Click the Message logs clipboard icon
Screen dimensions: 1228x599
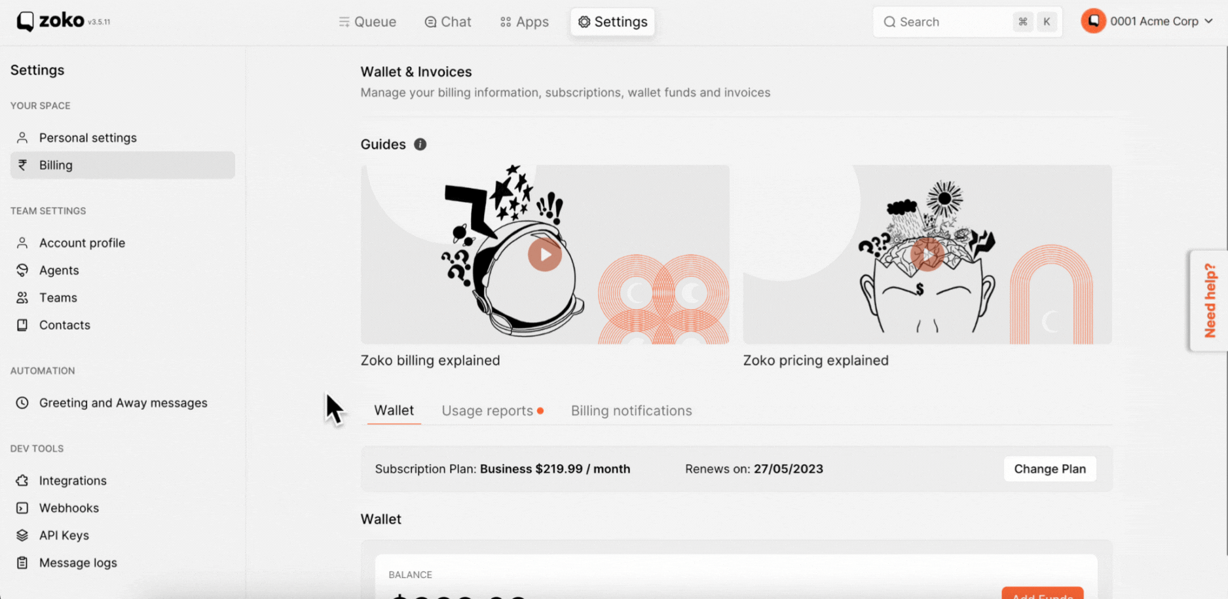(x=22, y=563)
